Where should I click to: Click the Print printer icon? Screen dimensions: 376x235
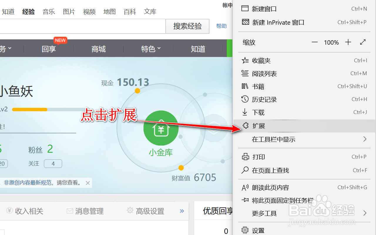tap(245, 157)
